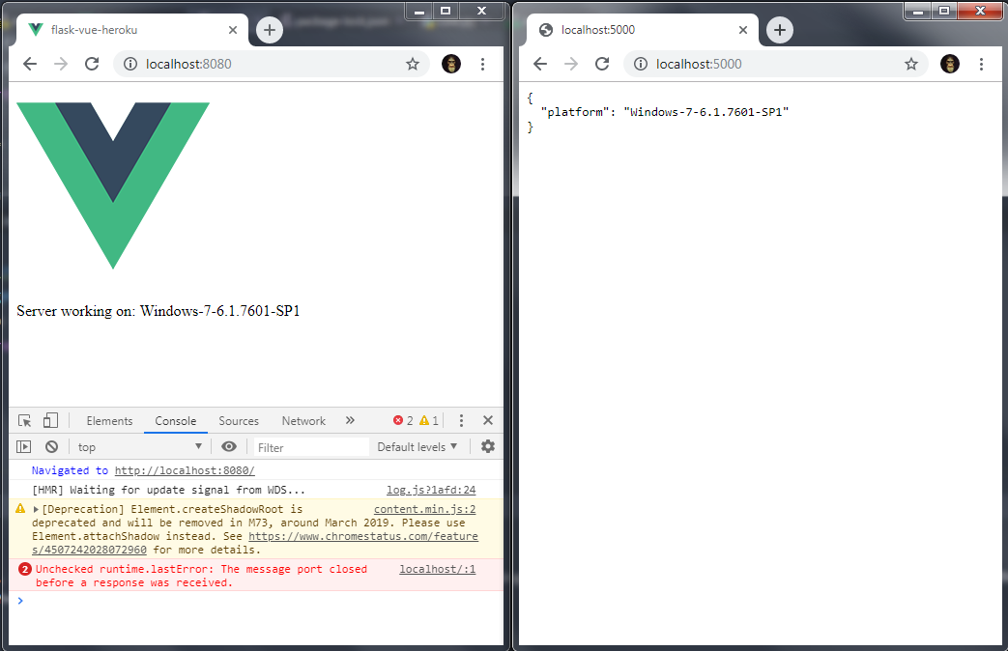Open the Sources panel tab
Image resolution: width=1008 pixels, height=651 pixels.
click(x=239, y=421)
